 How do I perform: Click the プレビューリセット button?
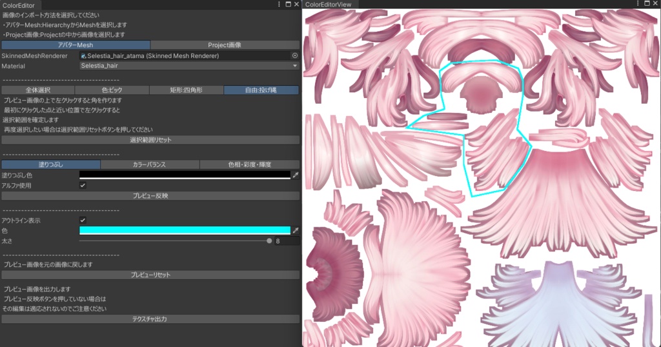[x=150, y=275]
